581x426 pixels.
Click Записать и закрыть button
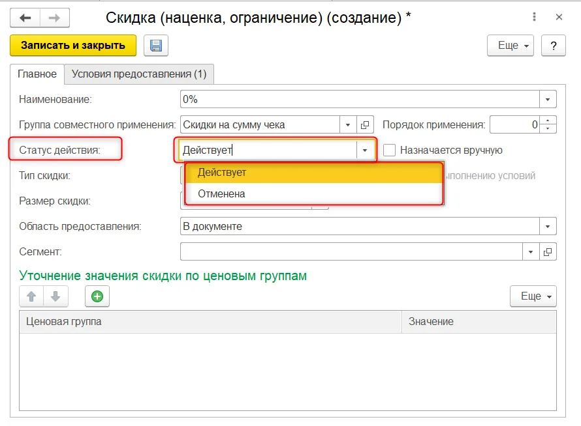[73, 46]
